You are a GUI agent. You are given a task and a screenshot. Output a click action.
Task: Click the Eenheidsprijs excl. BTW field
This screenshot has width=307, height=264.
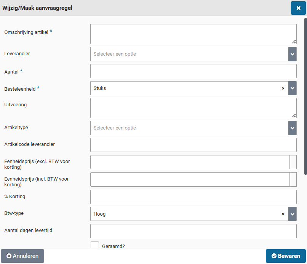(x=190, y=162)
